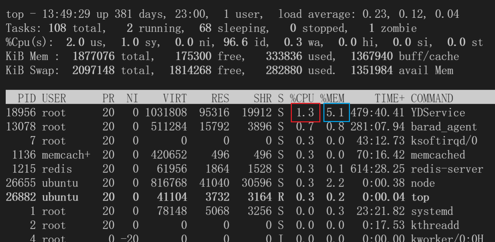
Task: Select PID 13078
Action: click(x=20, y=127)
